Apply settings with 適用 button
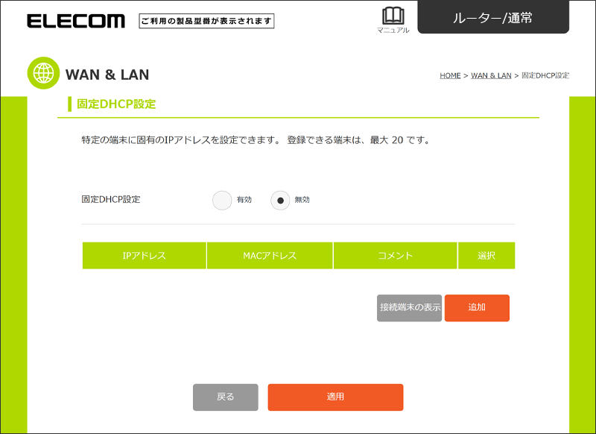Viewport: 596px width, 434px height. click(335, 397)
